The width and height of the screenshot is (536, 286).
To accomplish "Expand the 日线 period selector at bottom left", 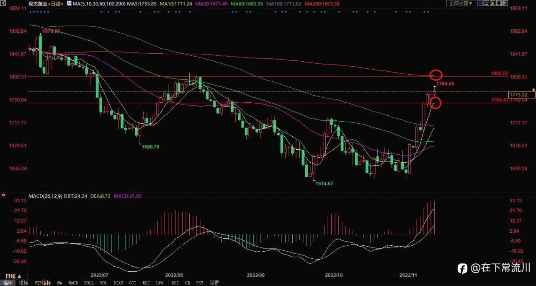I will tap(11, 276).
